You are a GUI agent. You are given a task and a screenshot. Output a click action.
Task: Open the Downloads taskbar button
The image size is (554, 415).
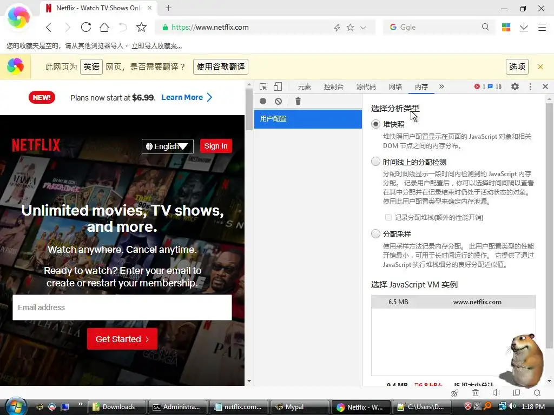tap(117, 407)
